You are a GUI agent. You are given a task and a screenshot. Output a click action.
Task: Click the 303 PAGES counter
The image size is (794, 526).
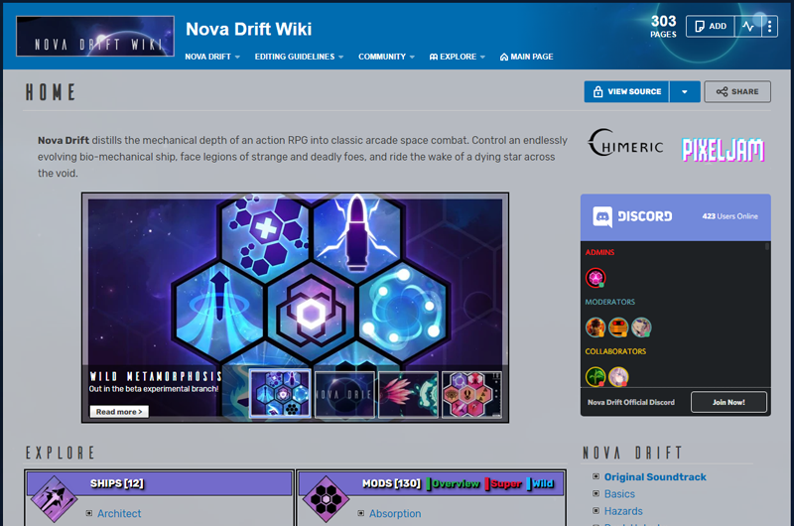coord(663,26)
